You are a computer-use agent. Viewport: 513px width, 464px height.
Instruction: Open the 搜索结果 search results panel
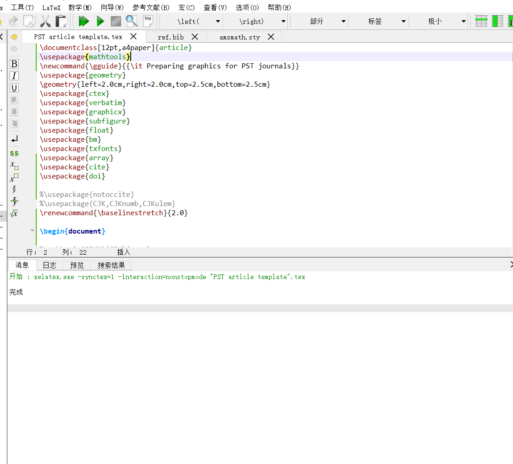point(111,265)
